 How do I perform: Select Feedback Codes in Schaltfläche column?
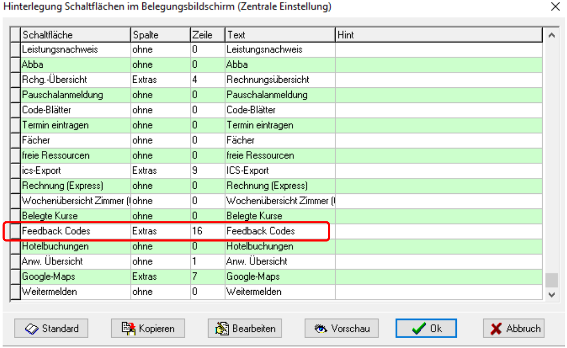point(75,231)
